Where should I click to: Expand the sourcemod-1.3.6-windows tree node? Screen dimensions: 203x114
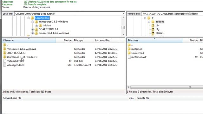pos(33,33)
